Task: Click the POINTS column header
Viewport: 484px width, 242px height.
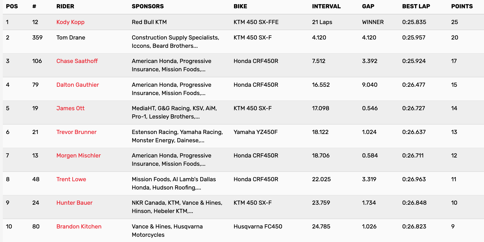Action: [x=462, y=6]
